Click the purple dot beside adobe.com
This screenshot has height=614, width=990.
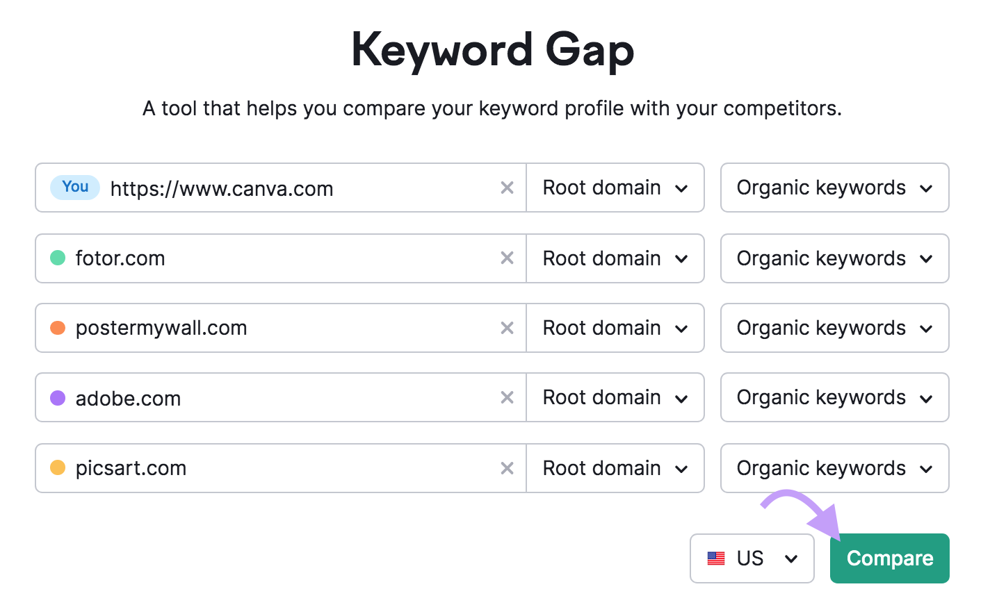pyautogui.click(x=58, y=397)
